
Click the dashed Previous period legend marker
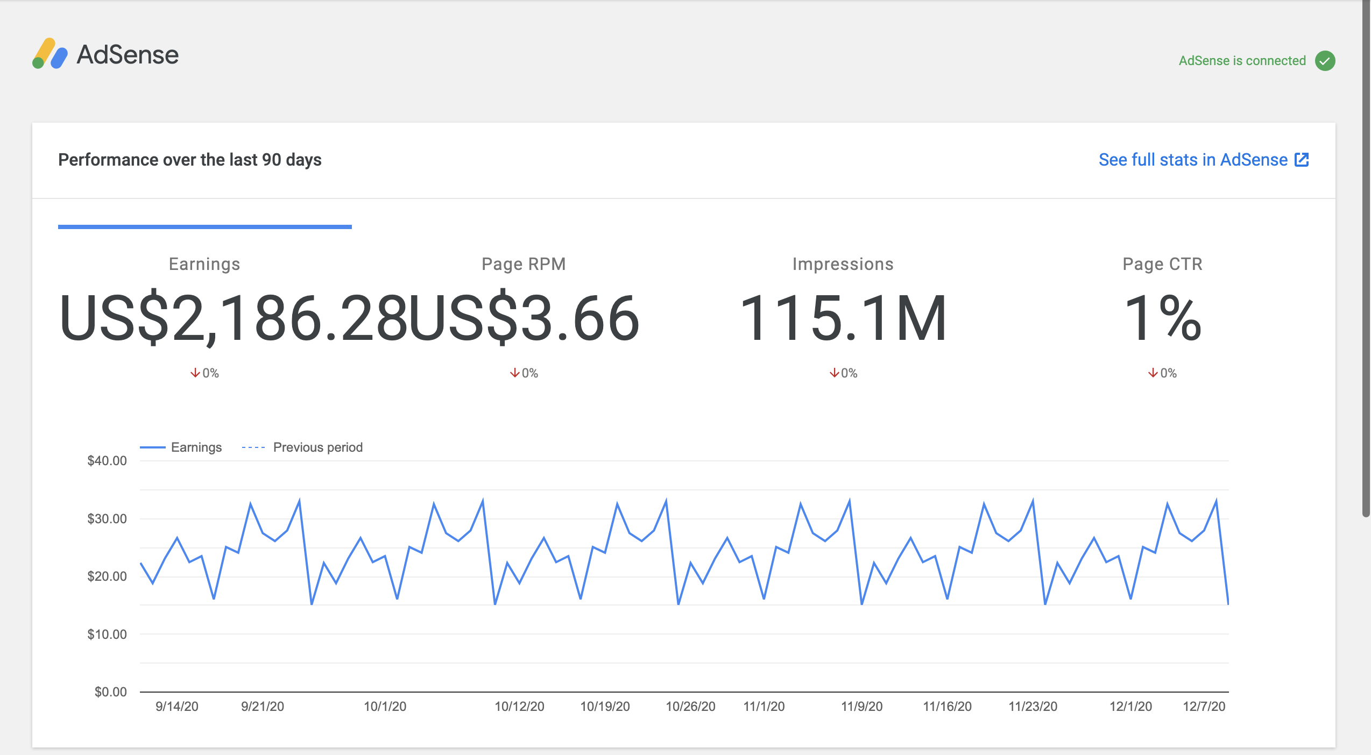pyautogui.click(x=253, y=447)
